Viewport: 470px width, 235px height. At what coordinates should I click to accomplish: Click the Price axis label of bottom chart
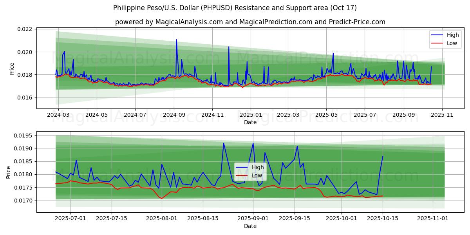9,172
